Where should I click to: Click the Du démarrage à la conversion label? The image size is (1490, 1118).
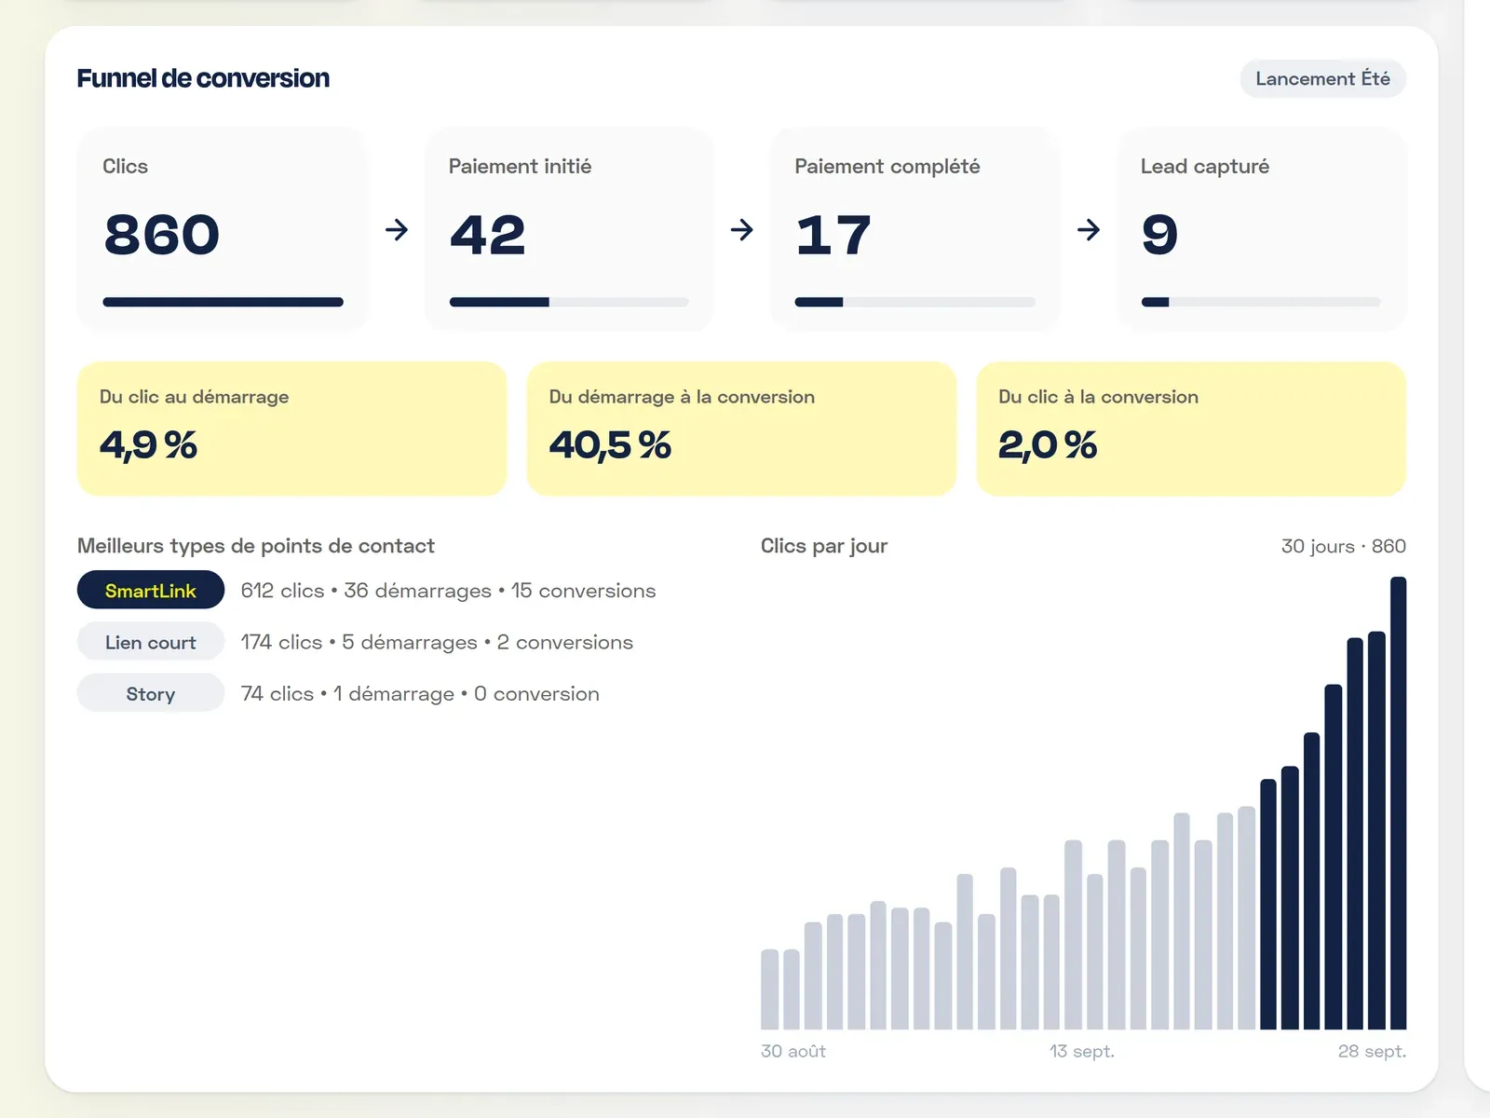tap(682, 397)
